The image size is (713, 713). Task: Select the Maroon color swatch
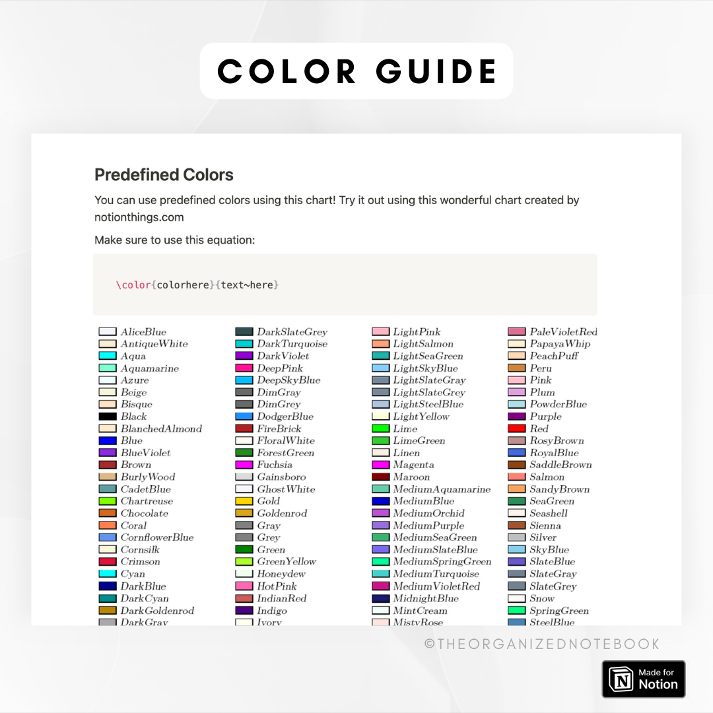pyautogui.click(x=380, y=477)
